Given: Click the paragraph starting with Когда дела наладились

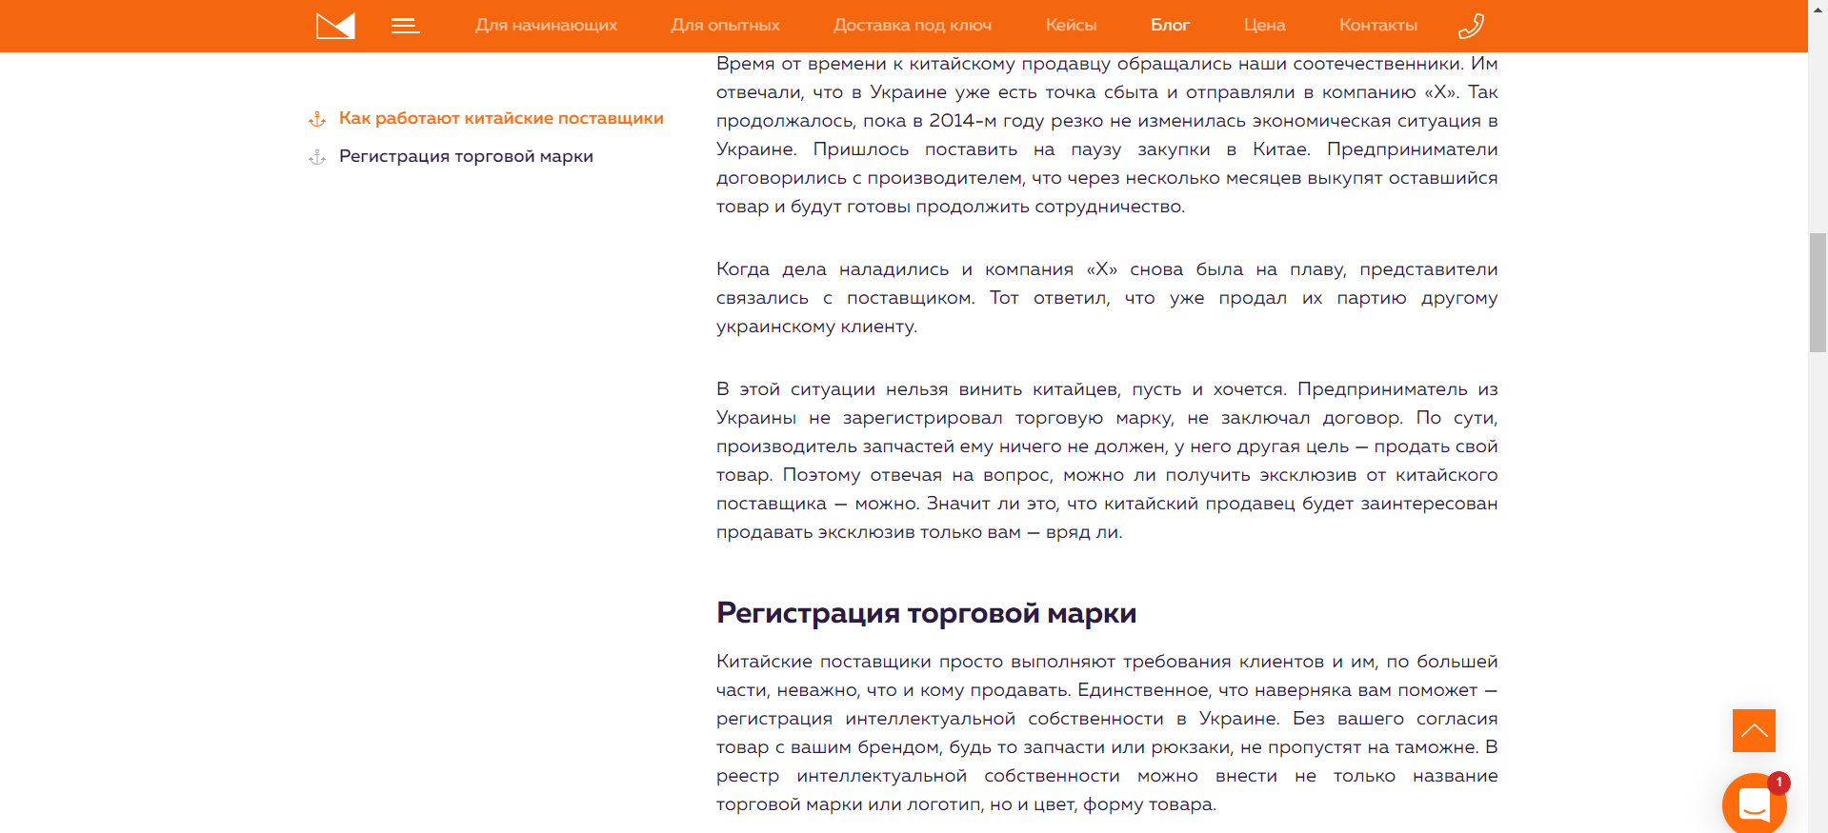Looking at the screenshot, I should pos(1107,298).
